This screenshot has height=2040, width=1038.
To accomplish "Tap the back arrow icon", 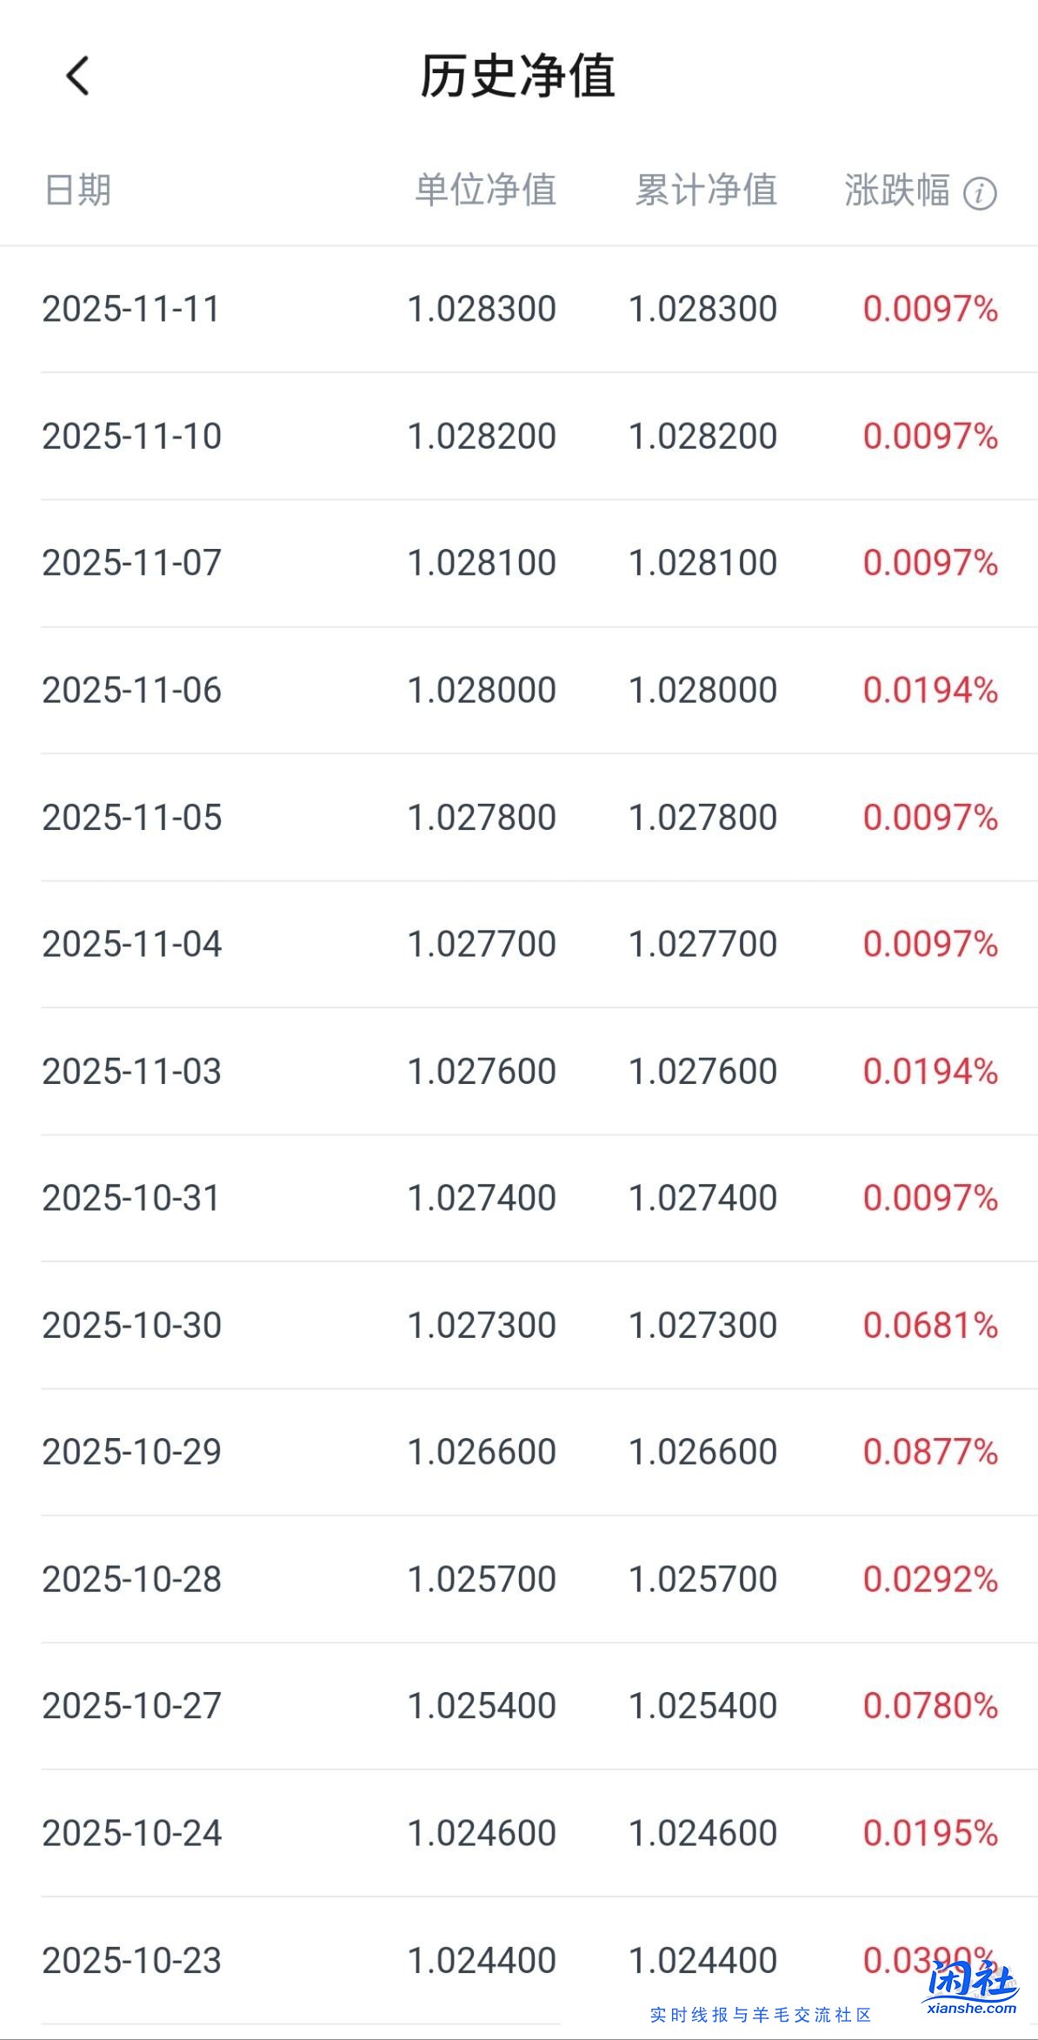I will coord(78,76).
